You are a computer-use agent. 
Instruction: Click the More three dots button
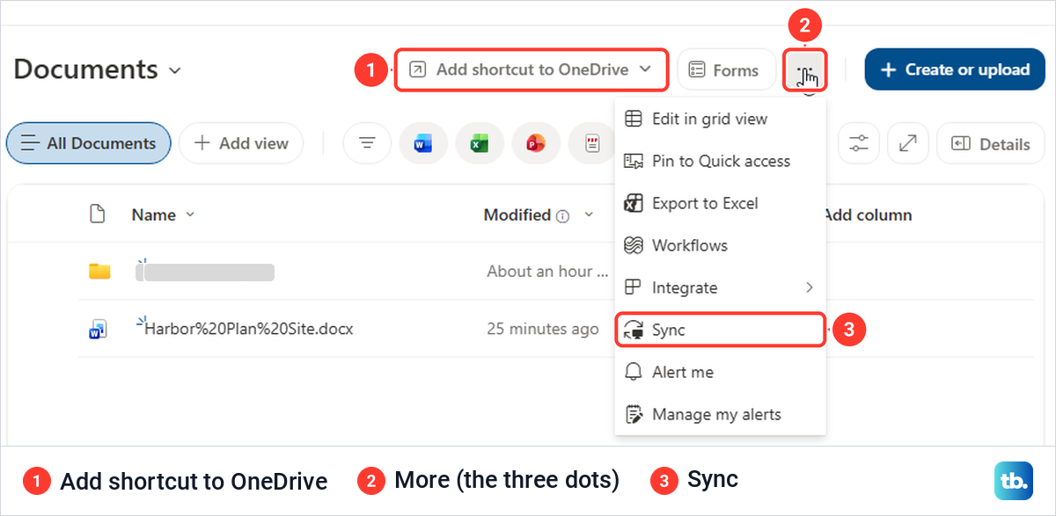(805, 69)
